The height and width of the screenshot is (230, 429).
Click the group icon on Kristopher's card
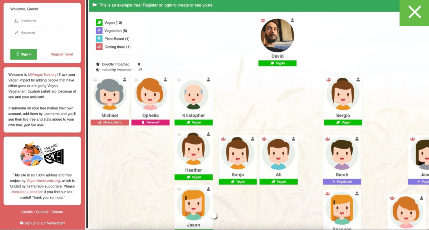click(x=179, y=80)
